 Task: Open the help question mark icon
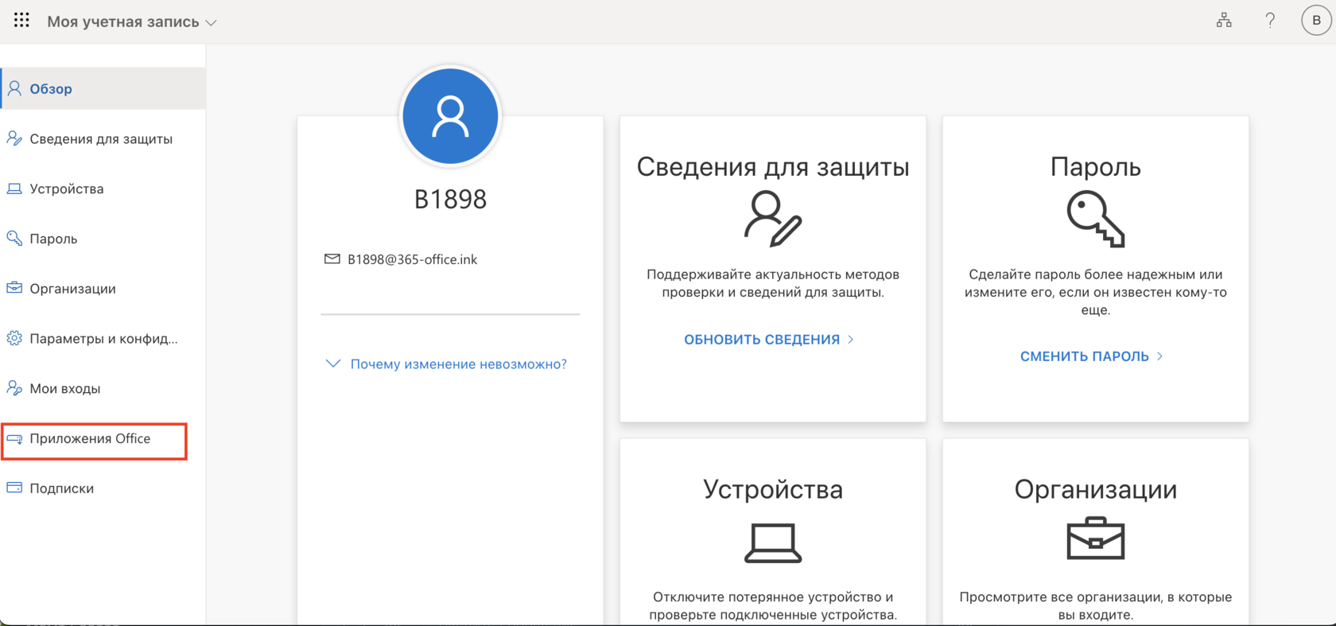(x=1270, y=21)
